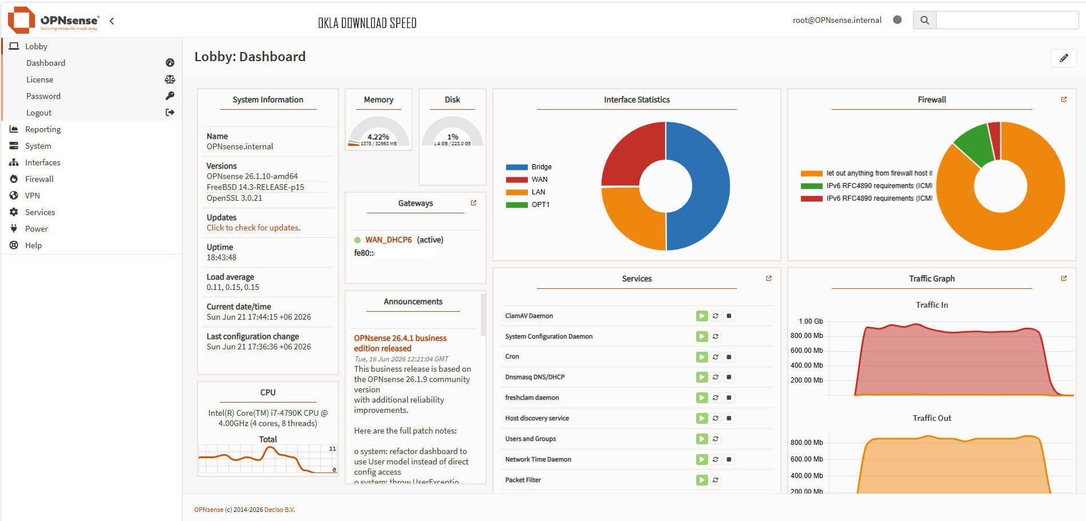Open Traffic Graph widget external link icon
The height and width of the screenshot is (521, 1086).
(x=1064, y=279)
